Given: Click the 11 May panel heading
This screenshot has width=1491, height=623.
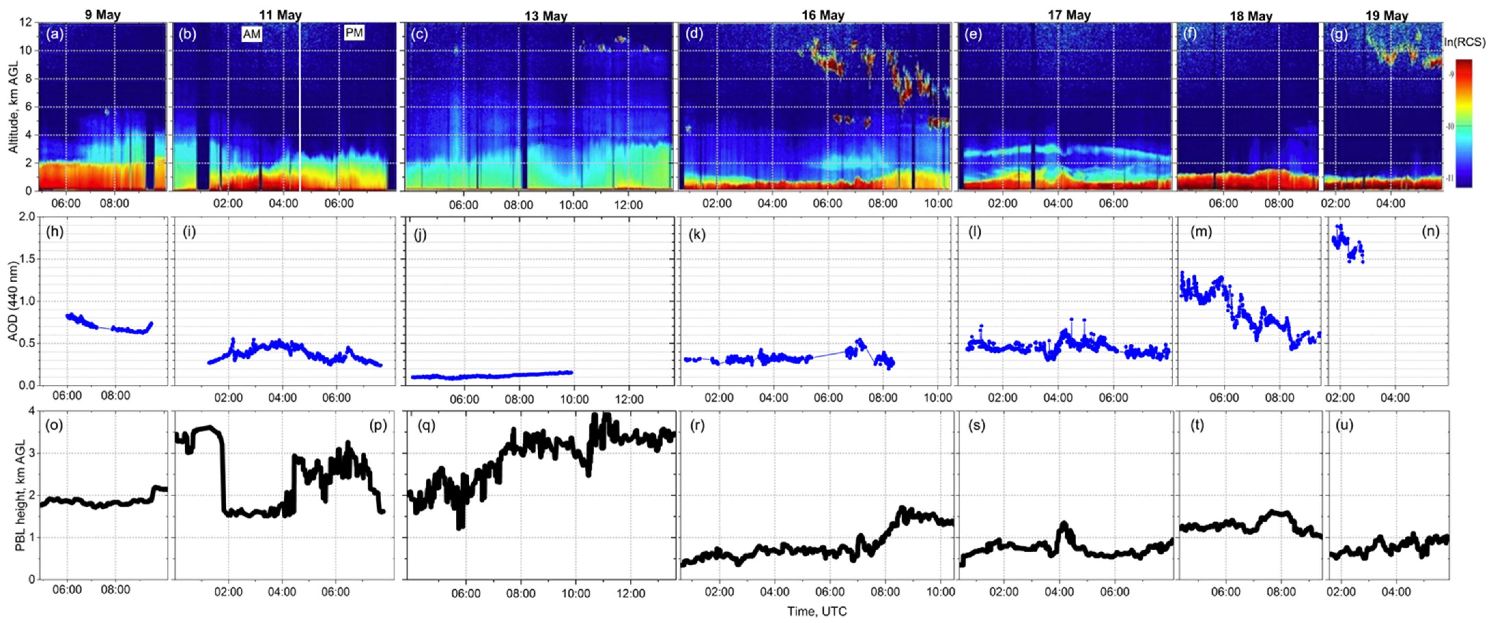Looking at the screenshot, I should pos(280,15).
